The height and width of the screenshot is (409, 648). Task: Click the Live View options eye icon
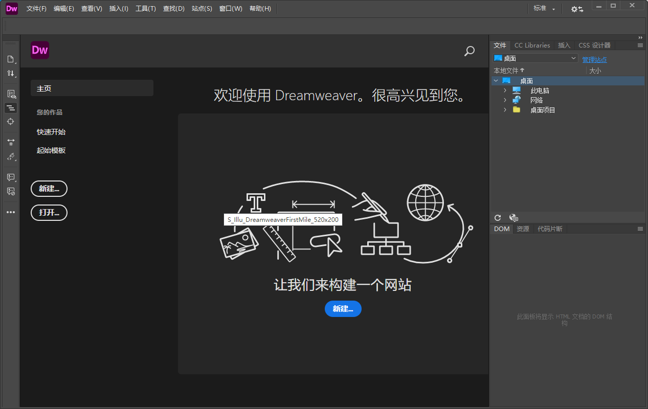(x=11, y=94)
